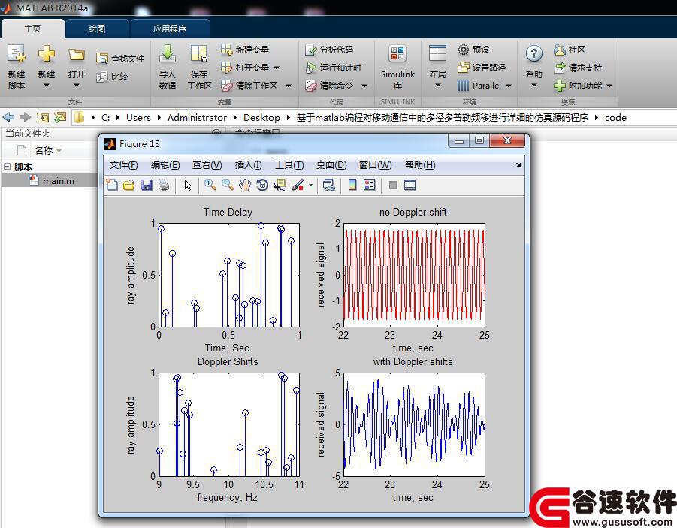Click Link Plot icon in Figure 13 toolbar
Screen dimensions: 677x528
coord(329,186)
